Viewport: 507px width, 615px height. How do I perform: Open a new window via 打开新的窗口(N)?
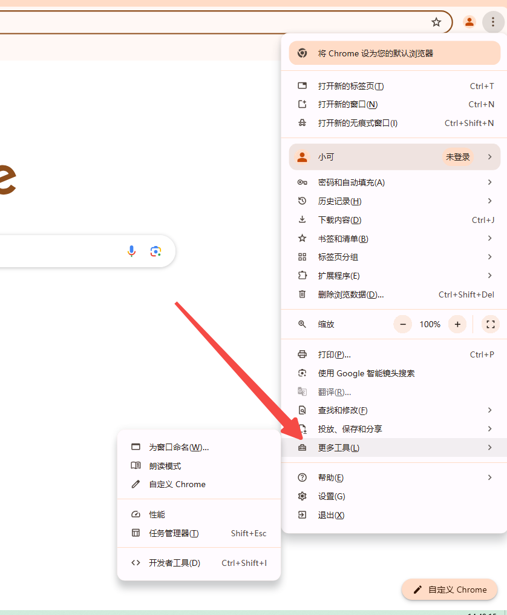tap(394, 104)
